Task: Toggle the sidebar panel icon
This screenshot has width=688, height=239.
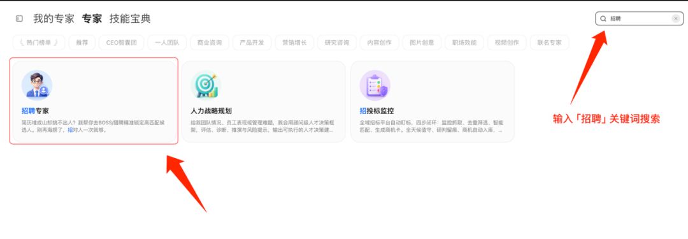Action: [x=19, y=18]
